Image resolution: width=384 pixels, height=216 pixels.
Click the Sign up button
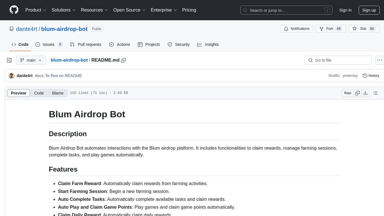pyautogui.click(x=369, y=10)
